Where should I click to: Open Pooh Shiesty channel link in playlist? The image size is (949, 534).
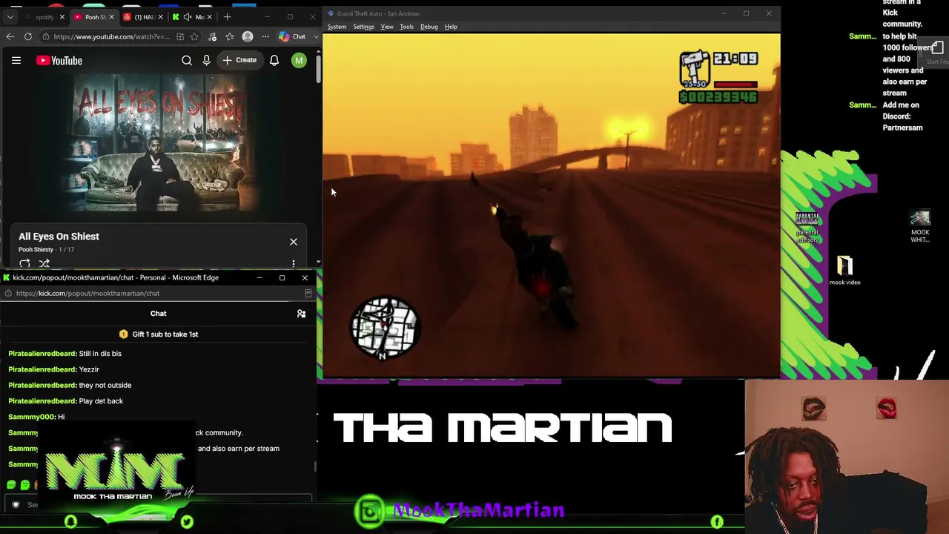(36, 249)
